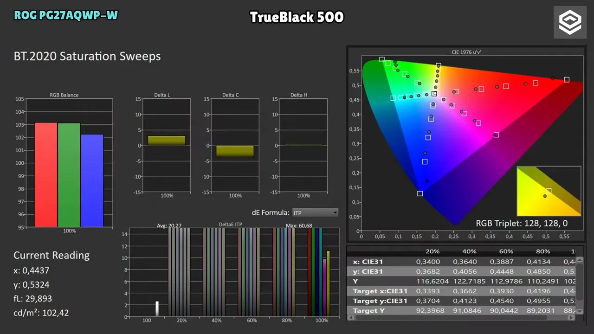The image size is (594, 334).
Task: Click the 'fL: 29,893' reading
Action: coord(32,299)
